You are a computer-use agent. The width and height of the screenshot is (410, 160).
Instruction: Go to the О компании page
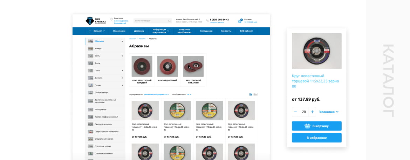[x=119, y=31]
